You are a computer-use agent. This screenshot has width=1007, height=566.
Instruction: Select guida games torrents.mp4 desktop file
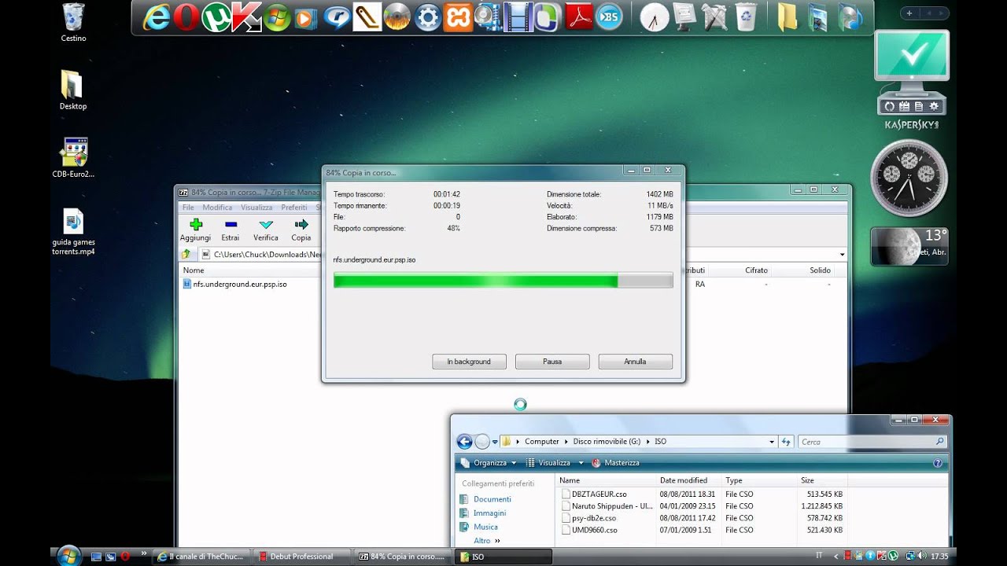tap(73, 232)
